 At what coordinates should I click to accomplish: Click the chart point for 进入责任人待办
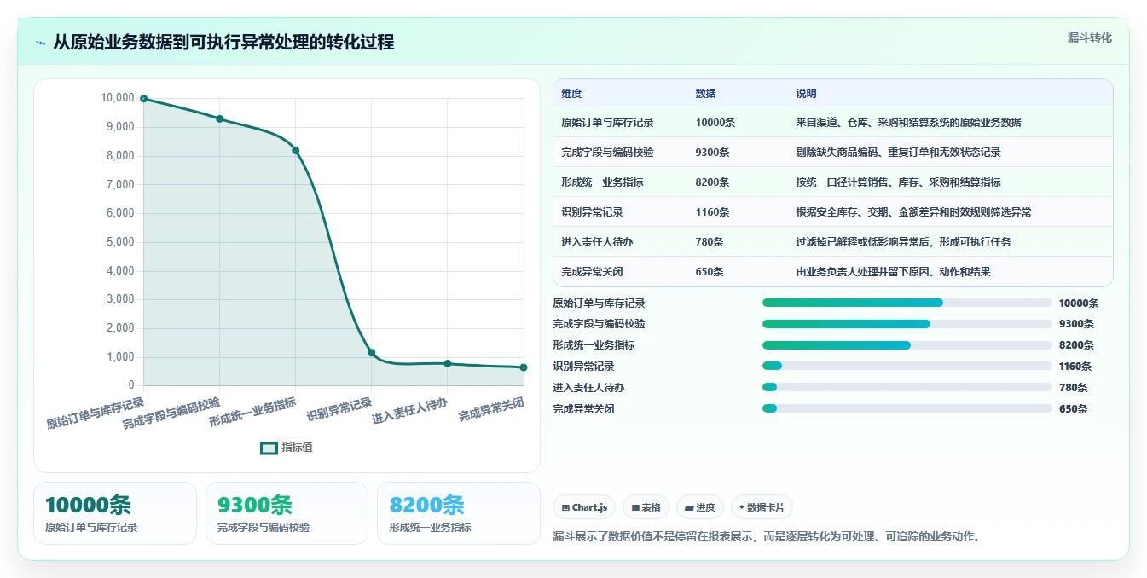click(448, 364)
